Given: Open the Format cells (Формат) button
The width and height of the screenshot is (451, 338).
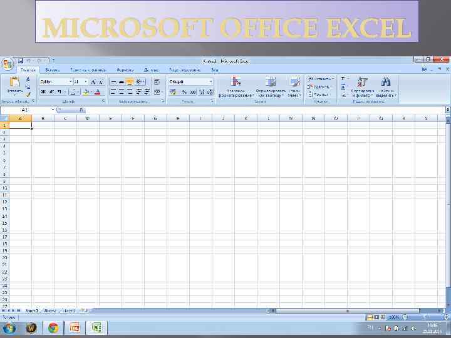Looking at the screenshot, I should click(318, 95).
